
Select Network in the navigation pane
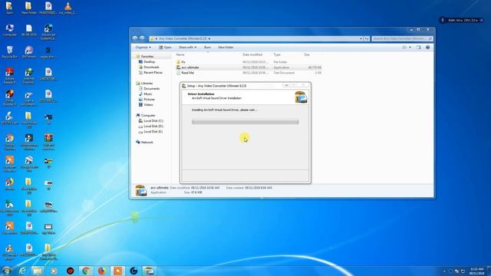click(147, 142)
